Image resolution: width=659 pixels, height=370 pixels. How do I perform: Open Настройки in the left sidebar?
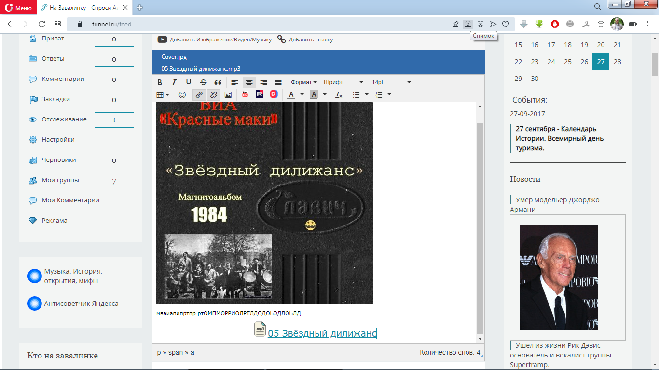tap(58, 140)
